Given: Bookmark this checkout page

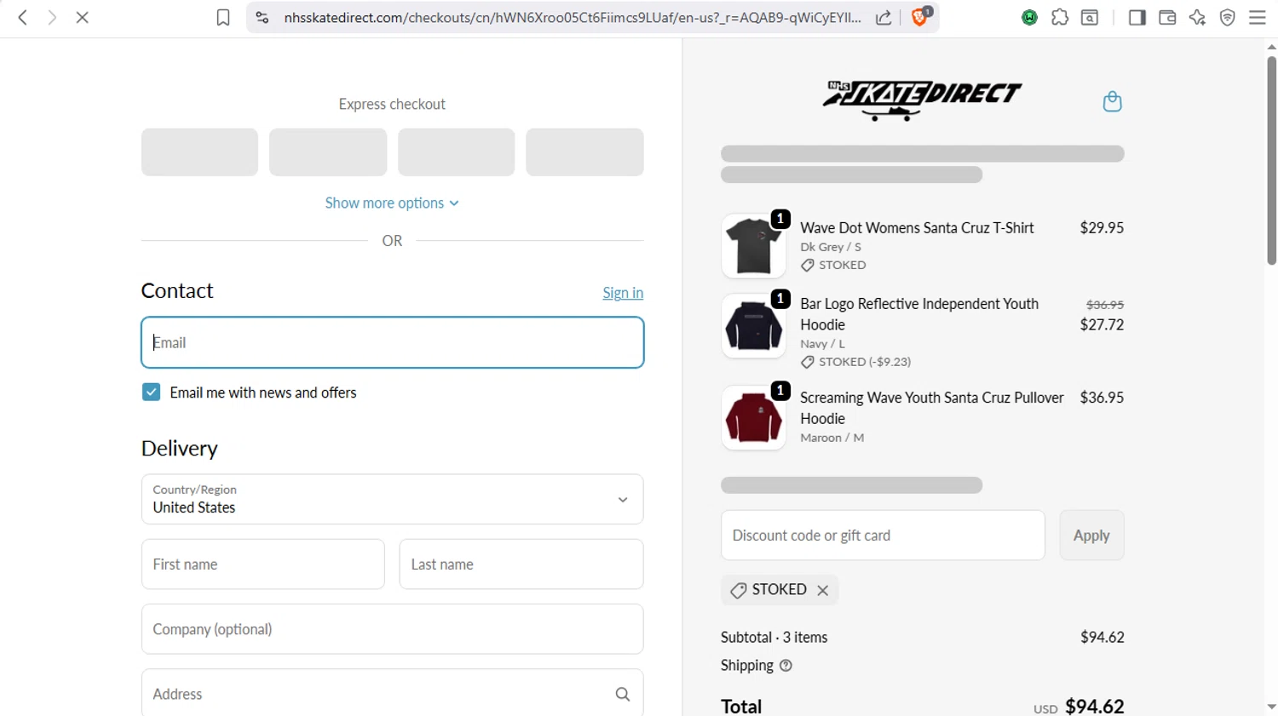Looking at the screenshot, I should 223,18.
